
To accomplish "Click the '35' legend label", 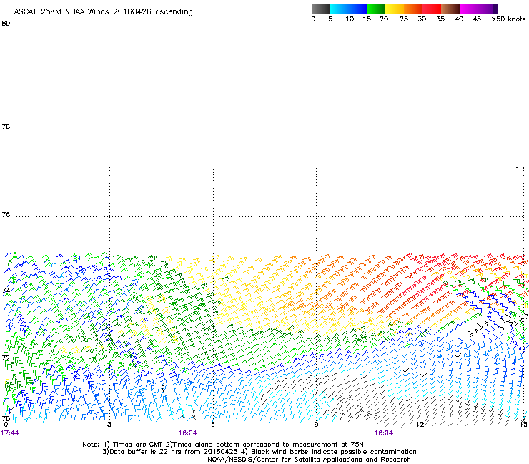I will [x=440, y=19].
